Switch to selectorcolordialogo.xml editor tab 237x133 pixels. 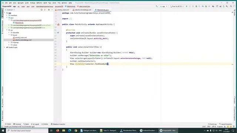(x=83, y=10)
